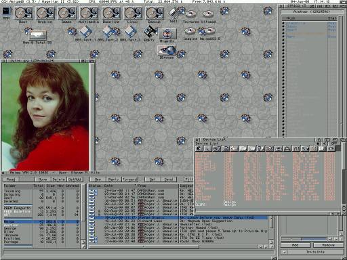Image resolution: width=347 pixels, height=260 pixels.
Task: Click the Reply button in YAM
Action: click(114, 179)
